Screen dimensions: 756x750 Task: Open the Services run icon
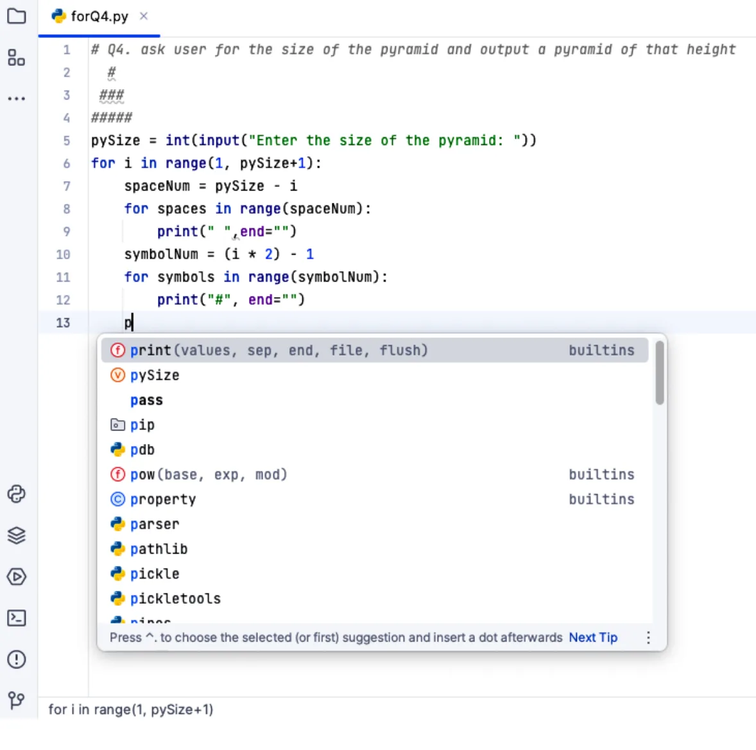point(17,577)
